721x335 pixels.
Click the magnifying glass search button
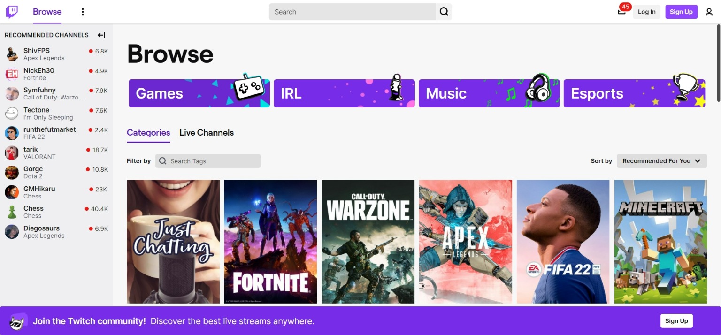coord(444,12)
